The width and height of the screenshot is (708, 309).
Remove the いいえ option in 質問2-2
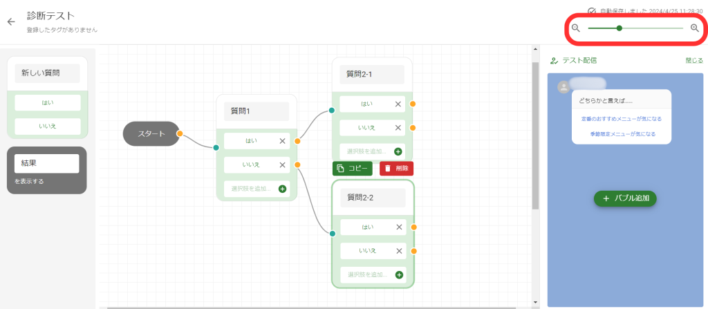pyautogui.click(x=398, y=251)
